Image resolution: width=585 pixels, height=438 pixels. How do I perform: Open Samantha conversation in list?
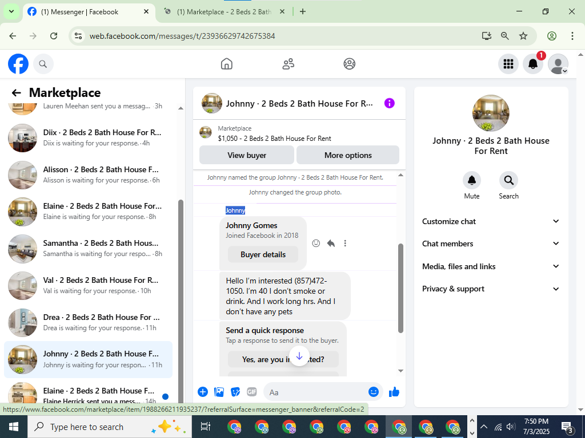point(89,249)
